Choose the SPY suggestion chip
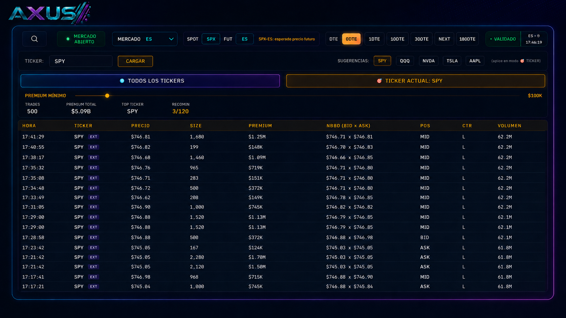The width and height of the screenshot is (566, 318). [382, 61]
